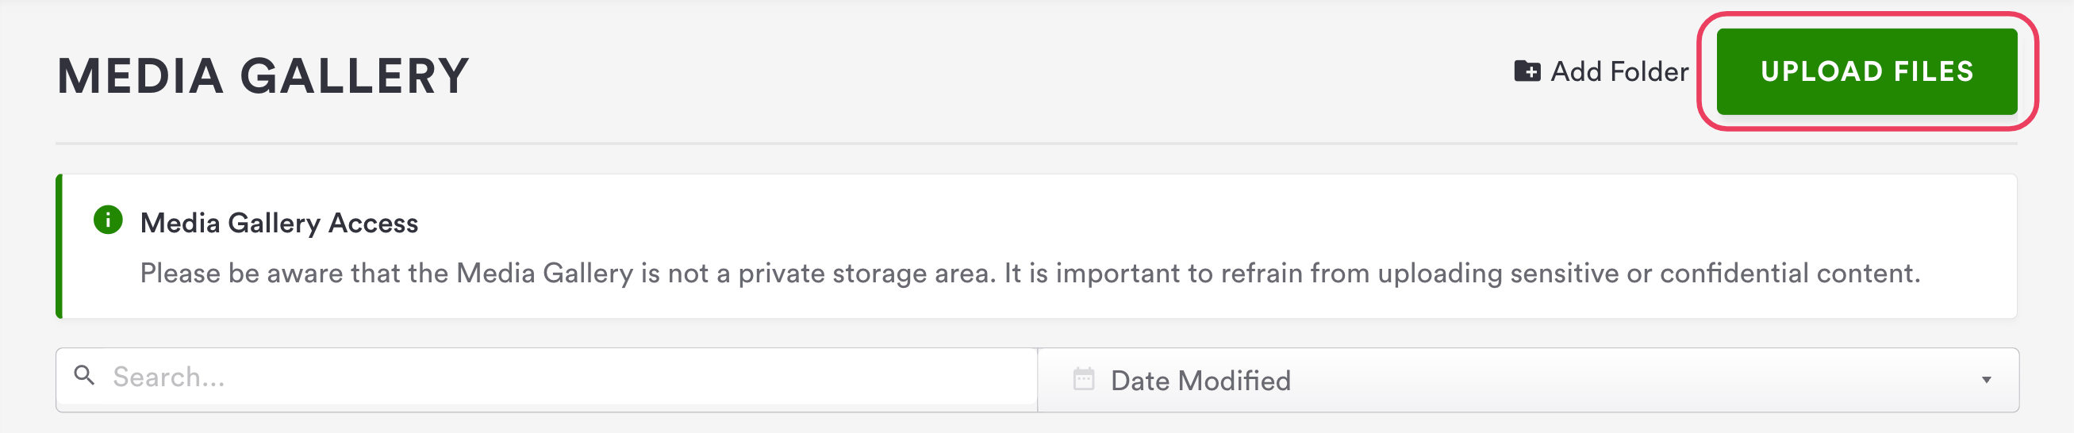Click the green info icon in the notice
Image resolution: width=2074 pixels, height=433 pixels.
click(x=108, y=220)
